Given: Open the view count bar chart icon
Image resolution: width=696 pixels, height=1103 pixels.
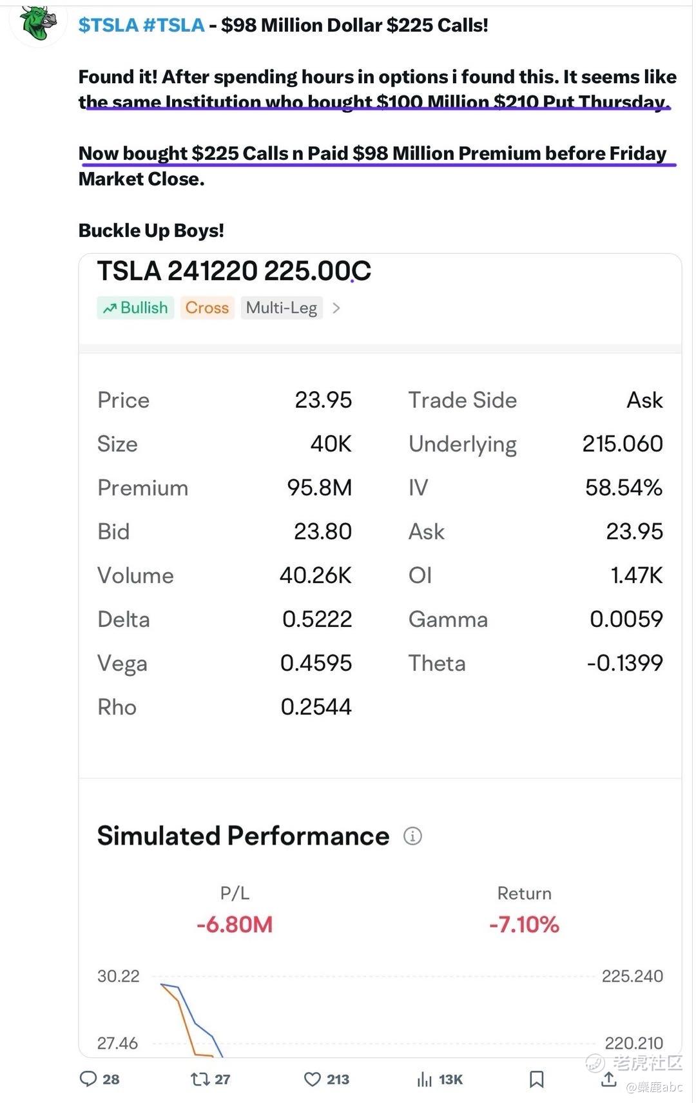Looking at the screenshot, I should [424, 1079].
